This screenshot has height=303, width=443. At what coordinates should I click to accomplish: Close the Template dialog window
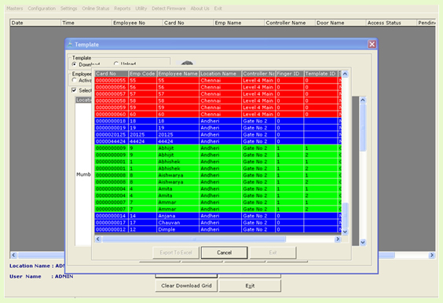pyautogui.click(x=372, y=44)
